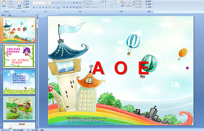Toggle Bold formatting
Screen dimensions: 204x131
[34, 7]
